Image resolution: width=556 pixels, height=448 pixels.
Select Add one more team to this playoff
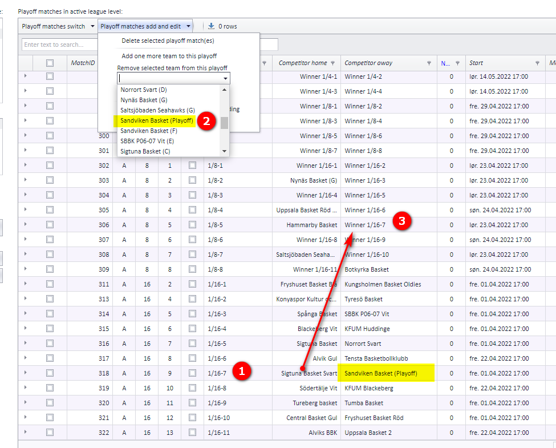pyautogui.click(x=169, y=56)
